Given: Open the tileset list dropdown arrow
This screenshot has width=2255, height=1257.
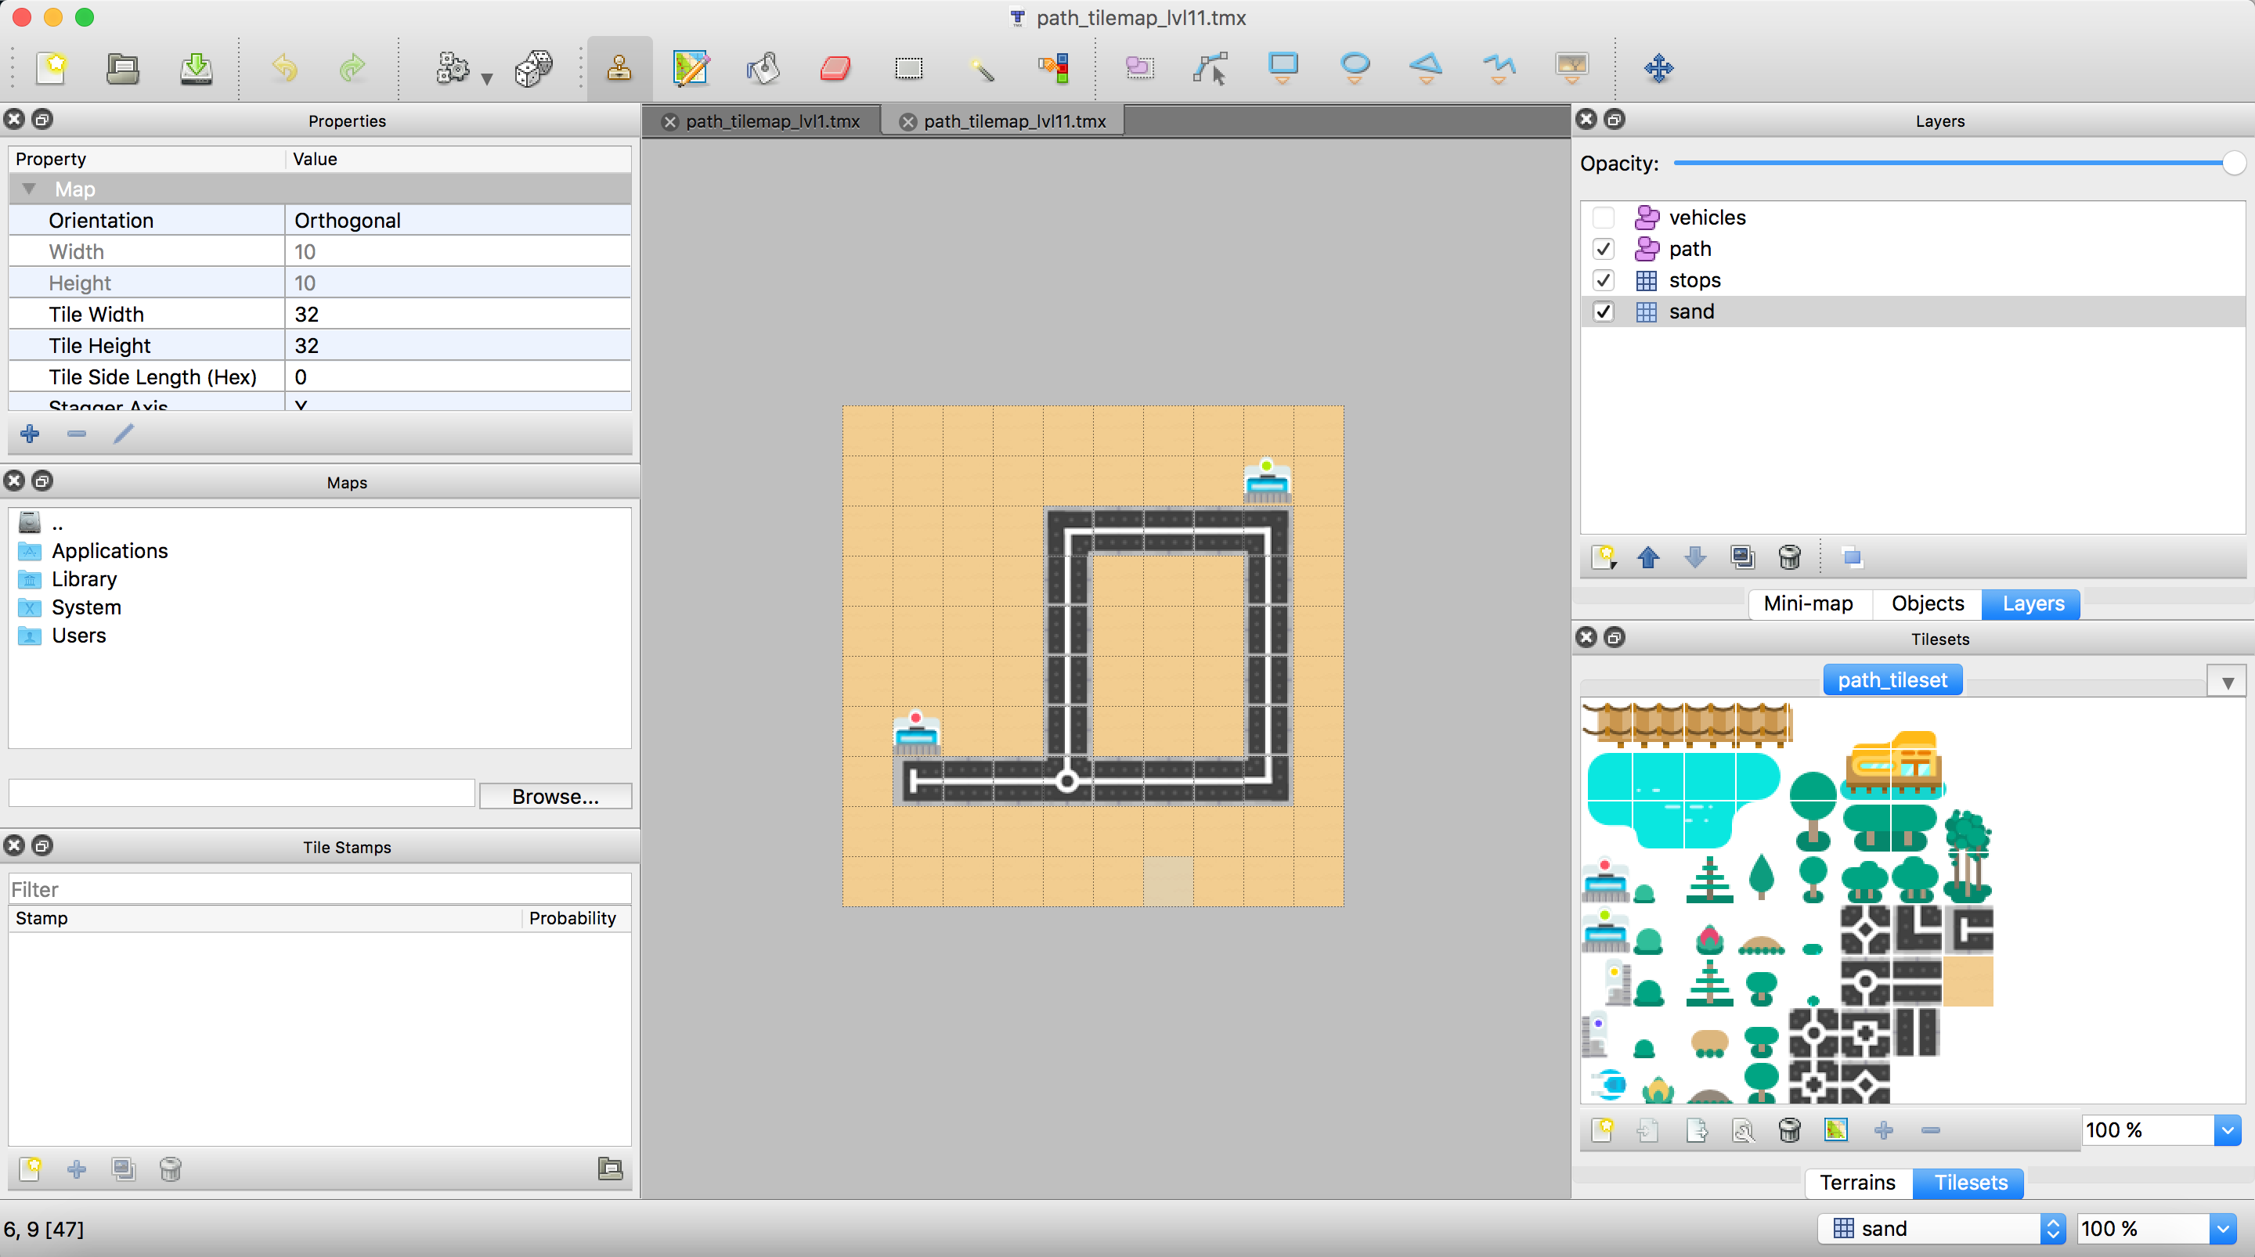Looking at the screenshot, I should (x=2227, y=682).
